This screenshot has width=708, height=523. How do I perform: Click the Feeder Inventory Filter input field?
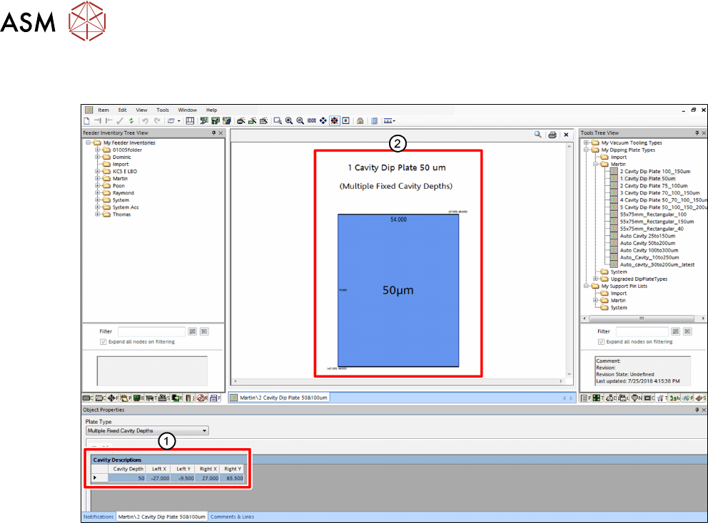pos(152,331)
